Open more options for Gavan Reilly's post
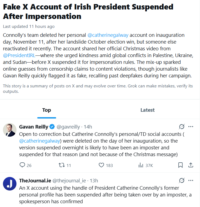200x207 pixels. tap(191, 127)
